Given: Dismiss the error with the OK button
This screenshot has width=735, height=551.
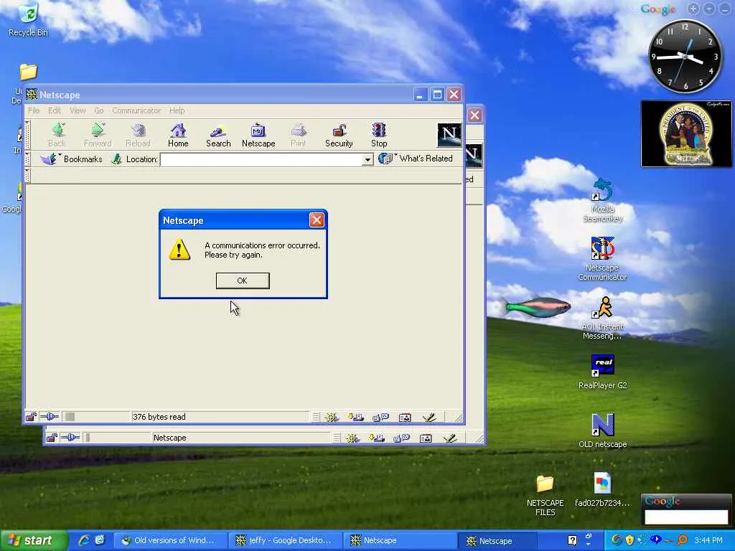Looking at the screenshot, I should click(243, 281).
